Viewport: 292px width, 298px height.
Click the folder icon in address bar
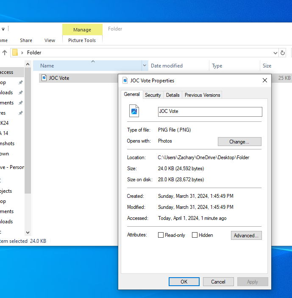[15, 53]
